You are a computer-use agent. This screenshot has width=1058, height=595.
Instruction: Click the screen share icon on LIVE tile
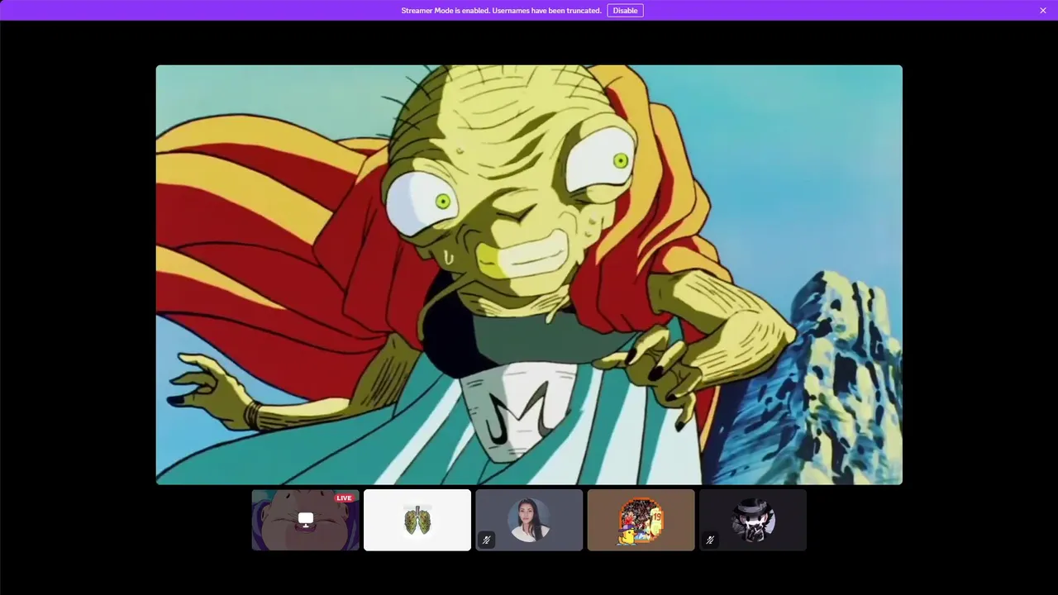coord(306,519)
